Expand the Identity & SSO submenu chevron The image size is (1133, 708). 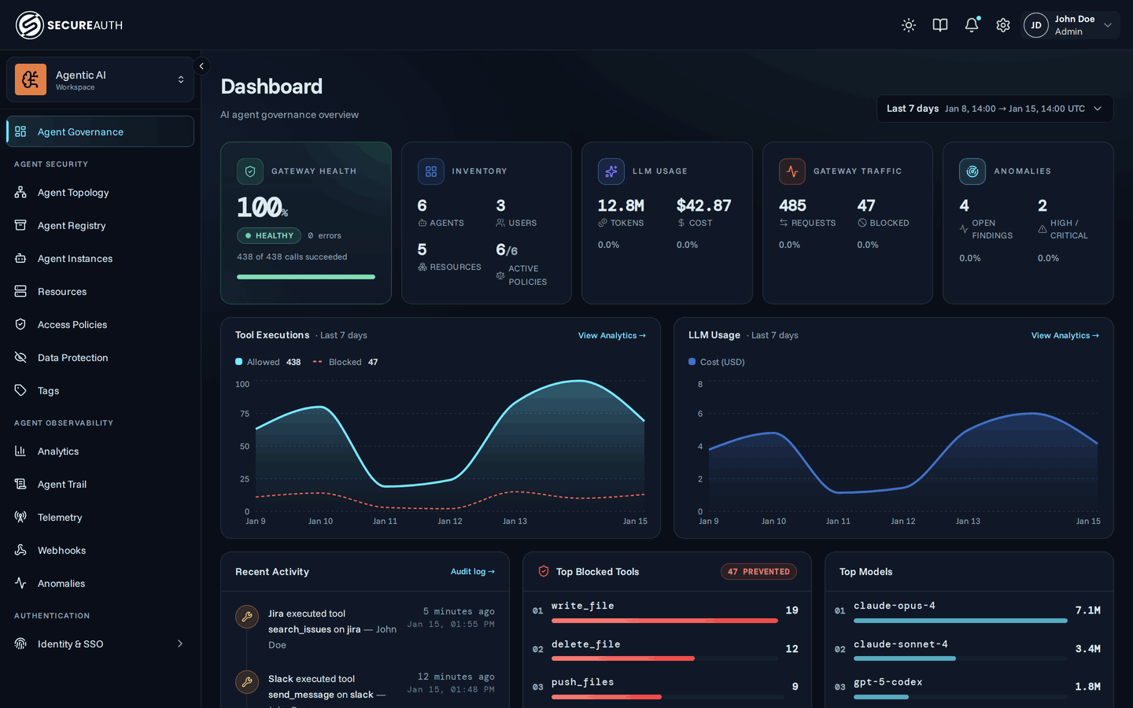coord(180,643)
